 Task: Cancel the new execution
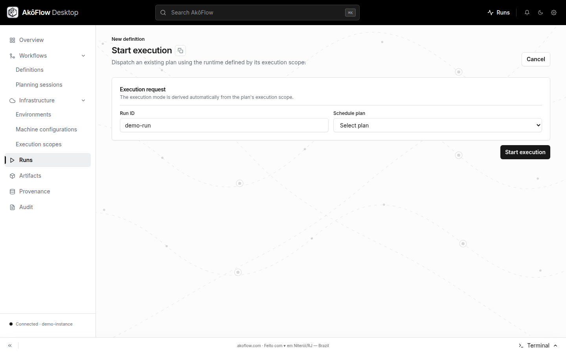pyautogui.click(x=536, y=59)
